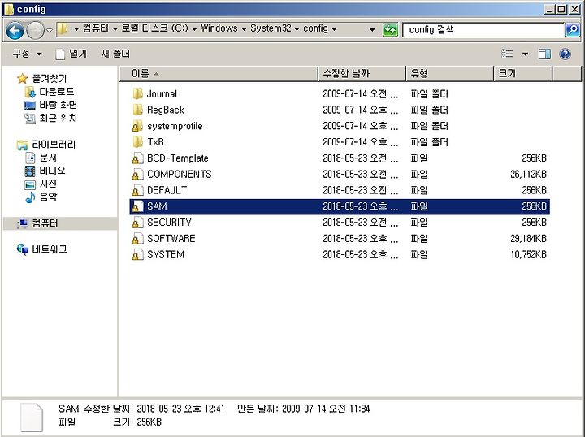Viewport: 585px width, 437px height.
Task: Sort by 유형 column header
Action: click(x=450, y=73)
